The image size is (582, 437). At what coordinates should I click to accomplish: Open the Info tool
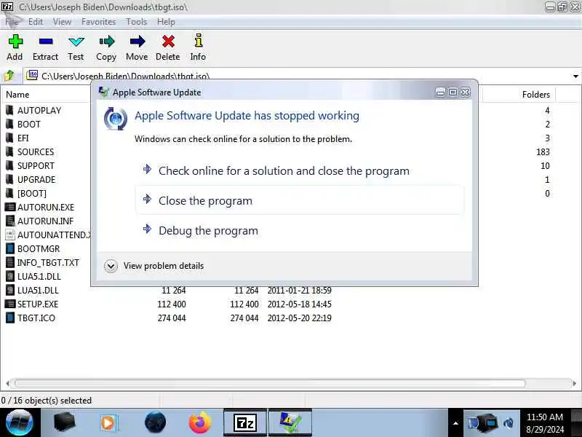(x=198, y=47)
